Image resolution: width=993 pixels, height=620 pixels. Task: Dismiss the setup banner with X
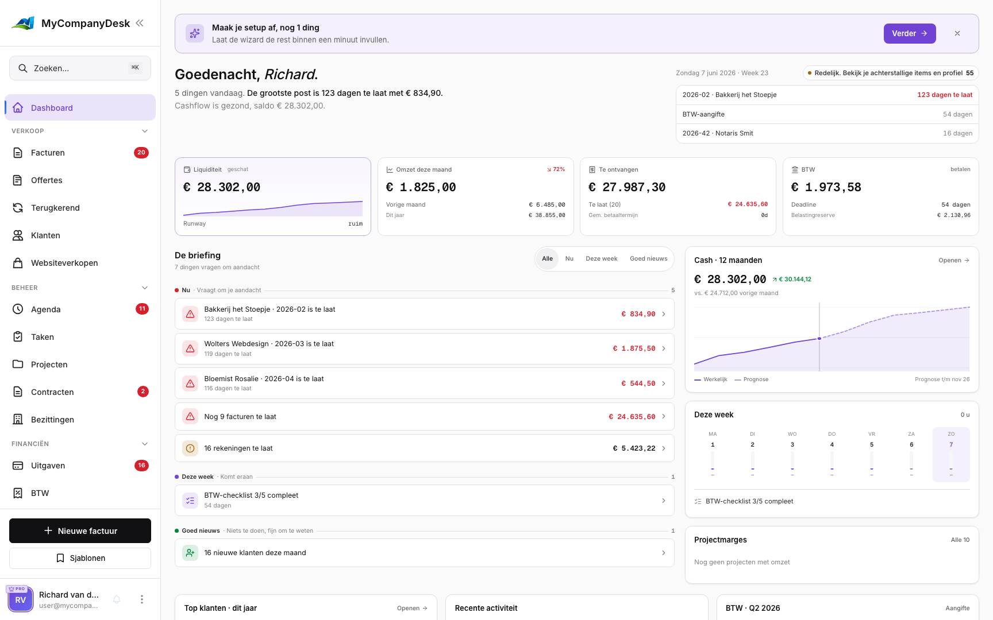point(957,33)
